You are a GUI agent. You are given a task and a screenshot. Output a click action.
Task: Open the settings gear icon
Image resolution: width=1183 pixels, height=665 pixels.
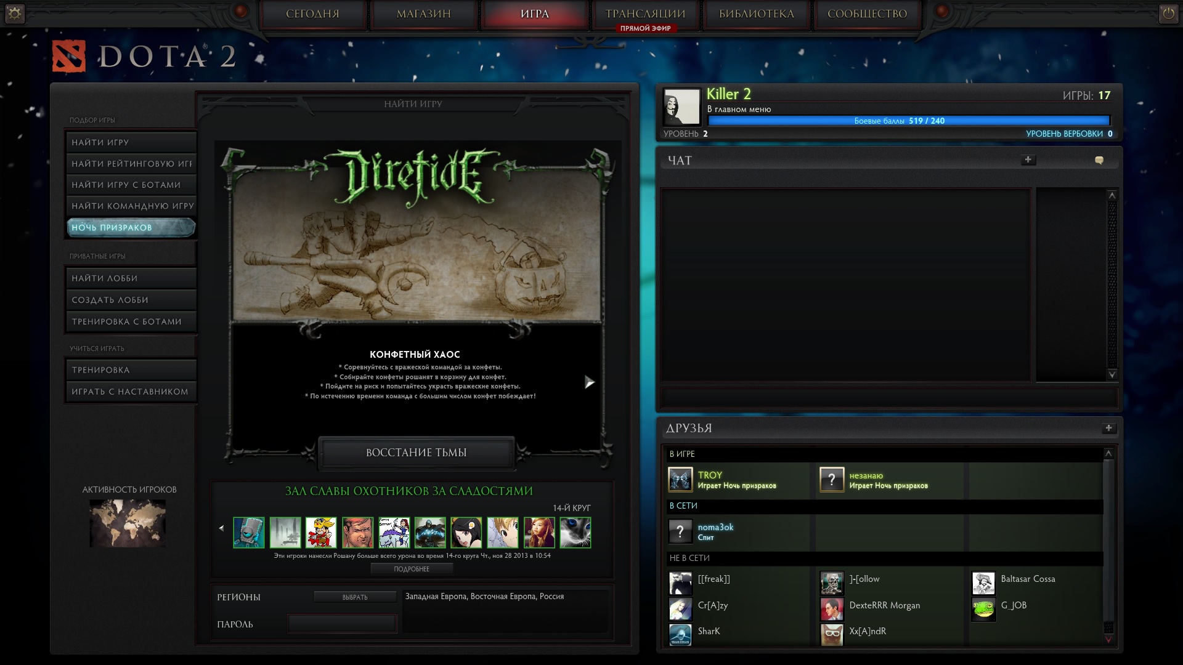[14, 14]
